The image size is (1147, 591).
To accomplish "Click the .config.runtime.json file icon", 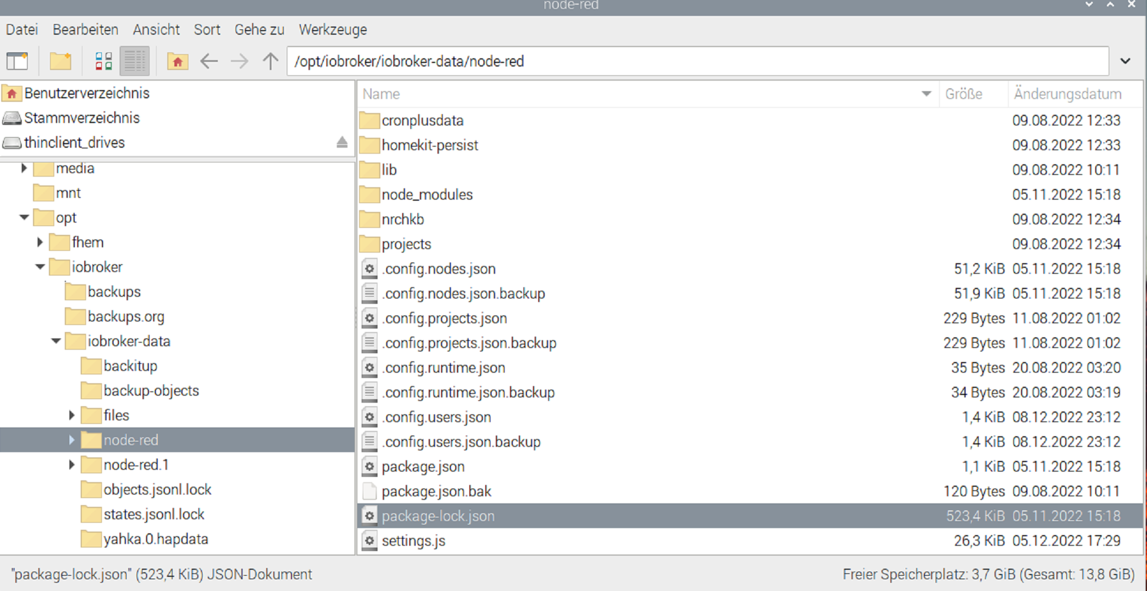I will click(369, 368).
